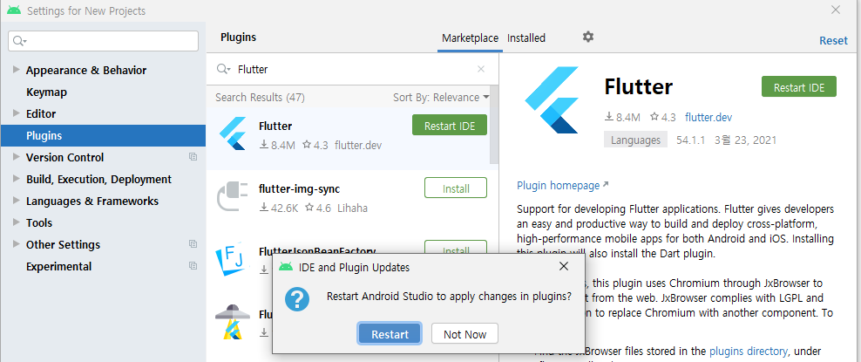
Task: Open Sort By Relevance dropdown
Action: [441, 97]
